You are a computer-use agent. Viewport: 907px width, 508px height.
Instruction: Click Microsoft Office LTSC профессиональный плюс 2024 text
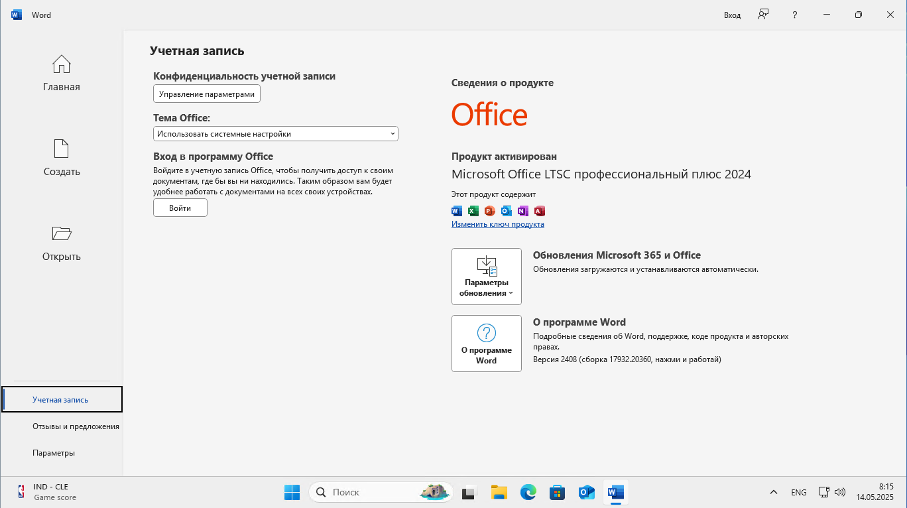pyautogui.click(x=601, y=174)
